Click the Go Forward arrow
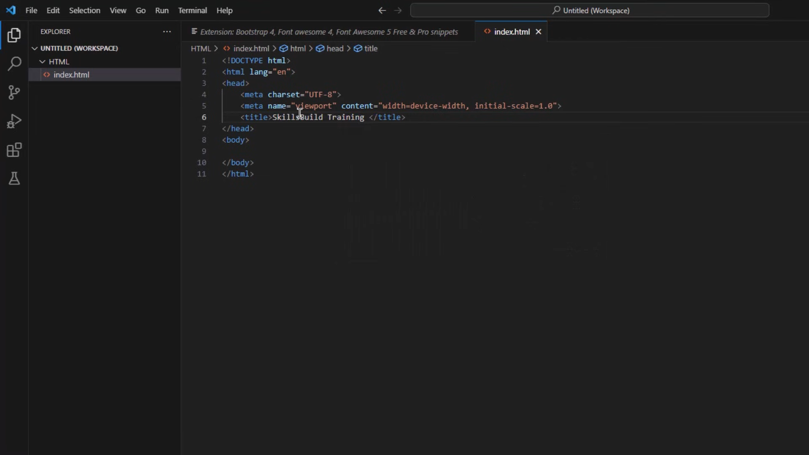This screenshot has height=455, width=809. click(x=398, y=11)
